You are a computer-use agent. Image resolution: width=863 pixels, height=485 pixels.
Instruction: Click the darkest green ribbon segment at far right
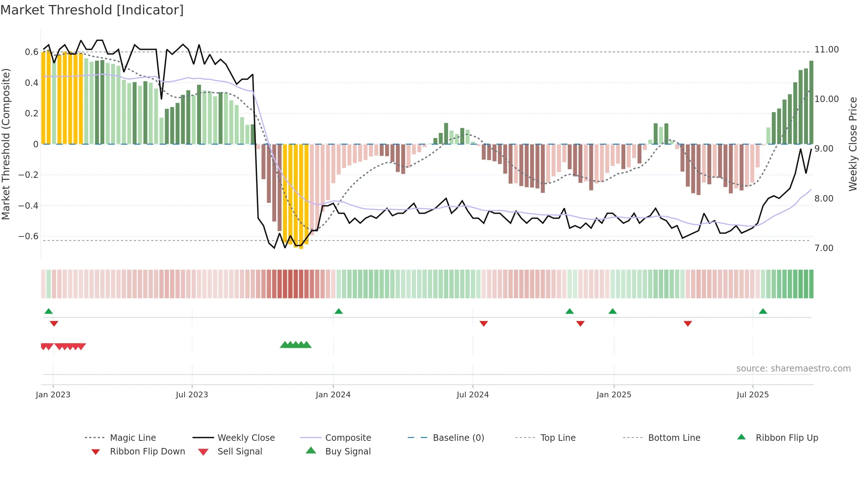[x=811, y=284]
